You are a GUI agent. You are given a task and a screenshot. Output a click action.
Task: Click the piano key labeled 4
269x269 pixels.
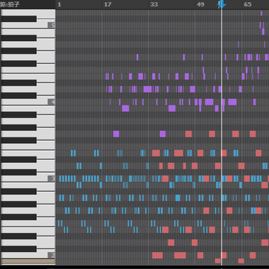tap(28, 102)
